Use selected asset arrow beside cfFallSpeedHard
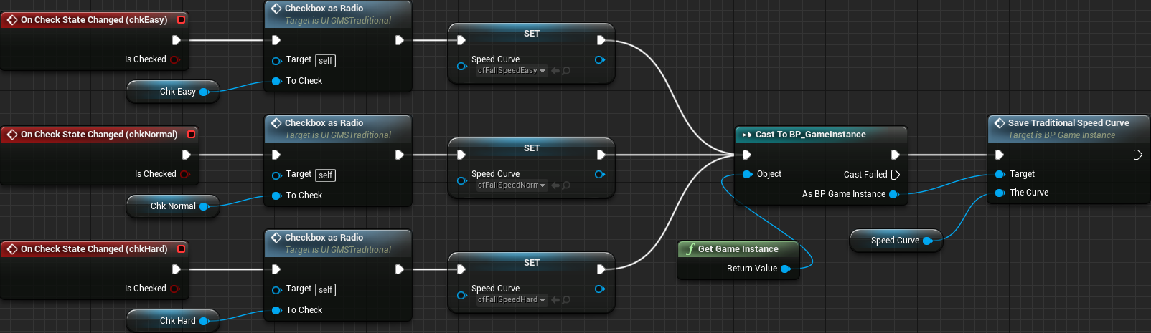Viewport: 1151px width, 333px height. click(555, 300)
